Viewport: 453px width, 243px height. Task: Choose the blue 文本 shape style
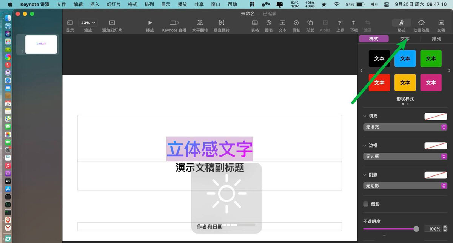[405, 58]
